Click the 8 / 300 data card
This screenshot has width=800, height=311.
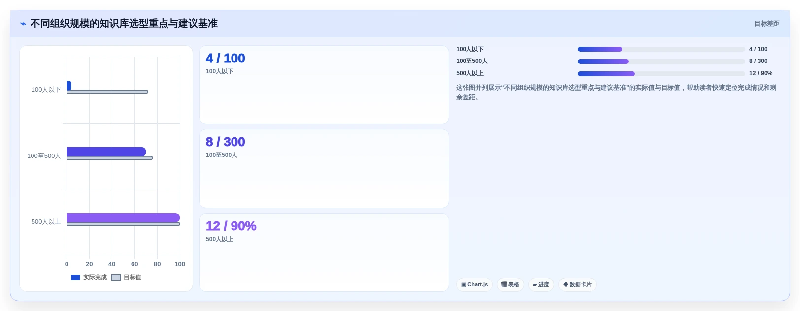tap(324, 169)
